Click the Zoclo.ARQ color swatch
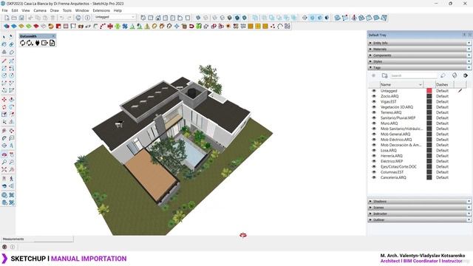473x266 pixels. 429,96
